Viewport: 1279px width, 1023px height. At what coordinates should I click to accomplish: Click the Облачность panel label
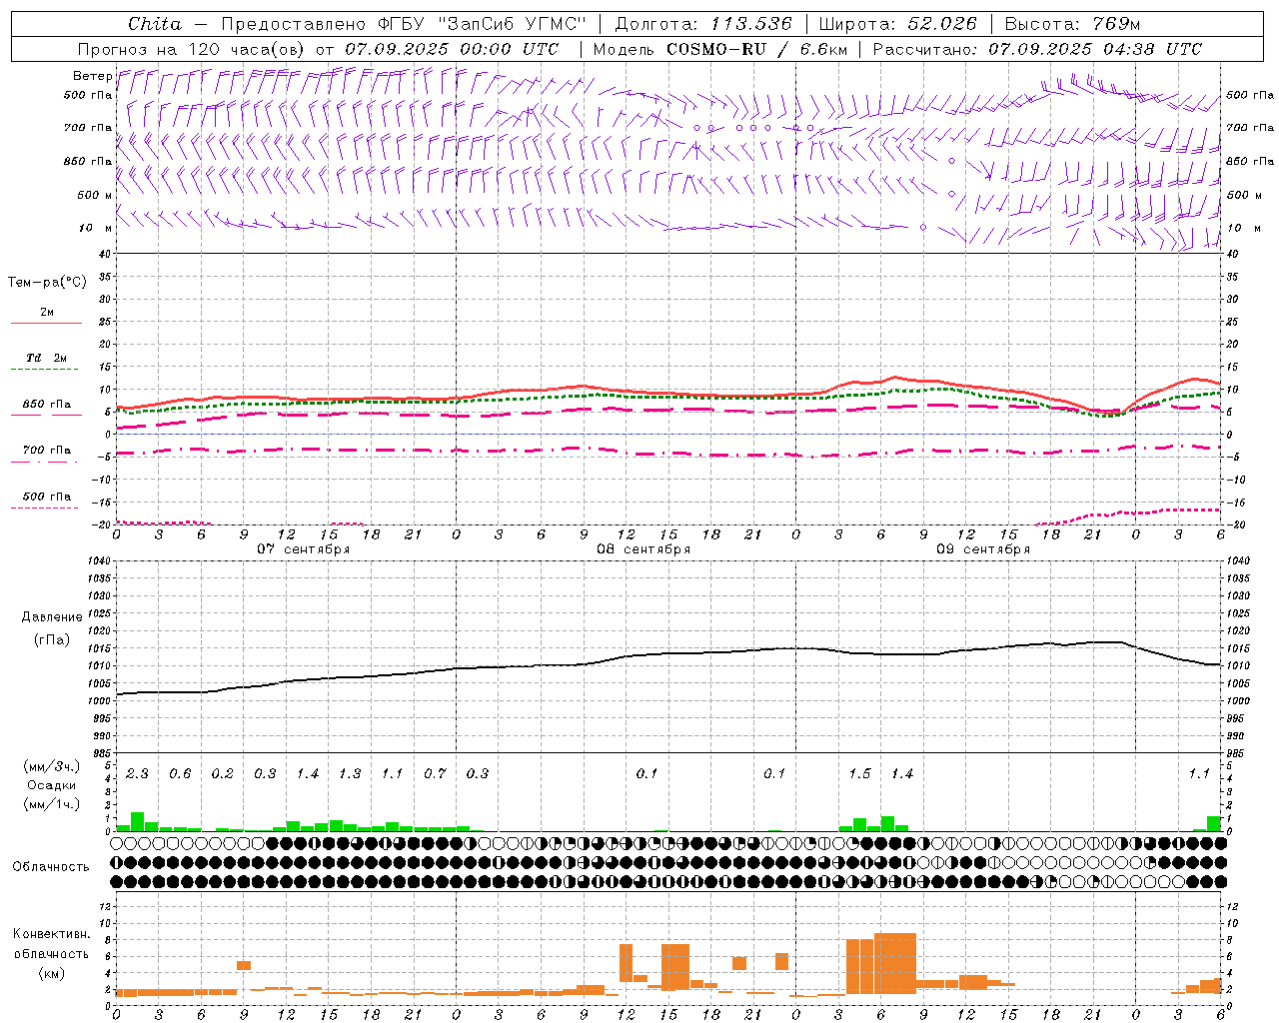tap(51, 866)
